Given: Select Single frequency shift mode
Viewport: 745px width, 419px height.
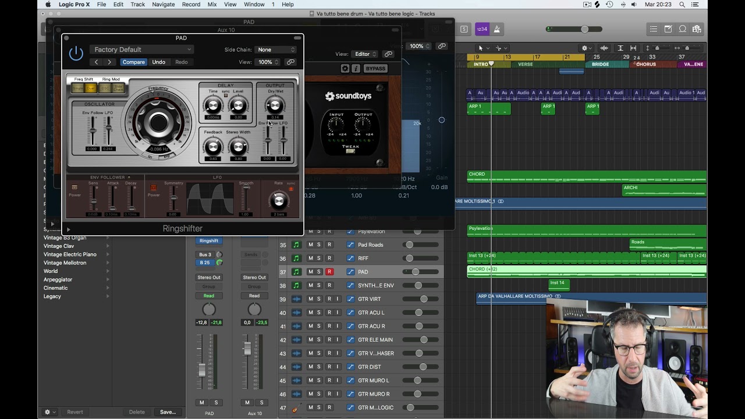Looking at the screenshot, I should coord(77,88).
